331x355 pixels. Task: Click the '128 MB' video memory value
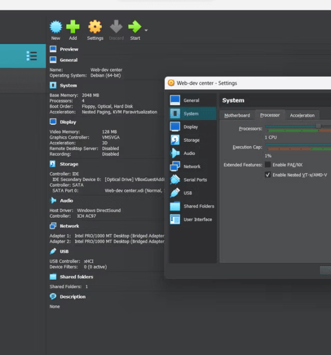tap(109, 131)
